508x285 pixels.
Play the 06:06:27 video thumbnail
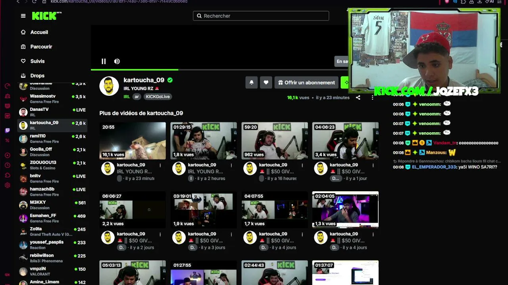pos(133,210)
